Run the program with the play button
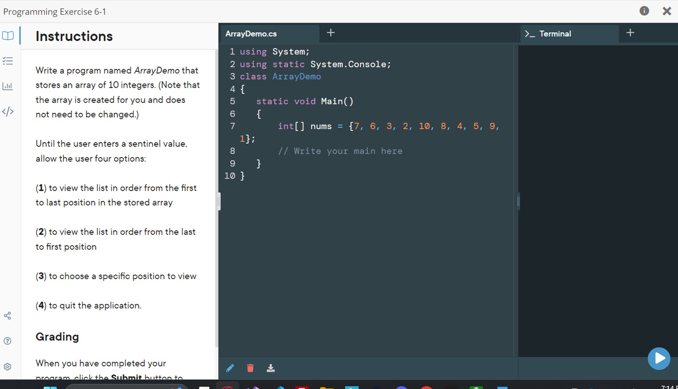 pos(659,359)
